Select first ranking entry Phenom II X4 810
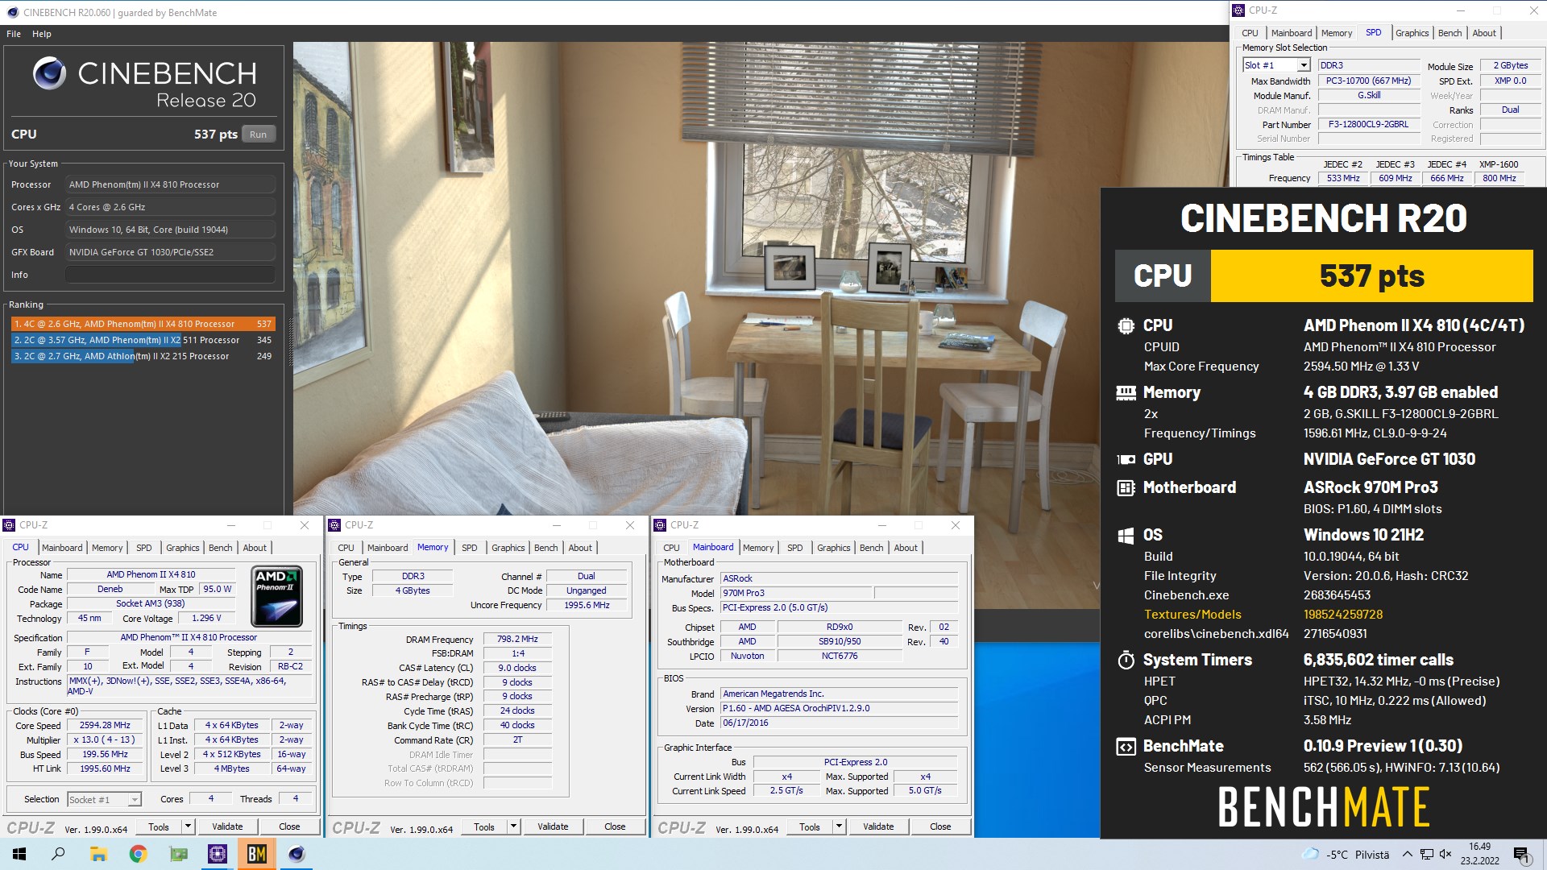The height and width of the screenshot is (870, 1547). click(x=143, y=324)
